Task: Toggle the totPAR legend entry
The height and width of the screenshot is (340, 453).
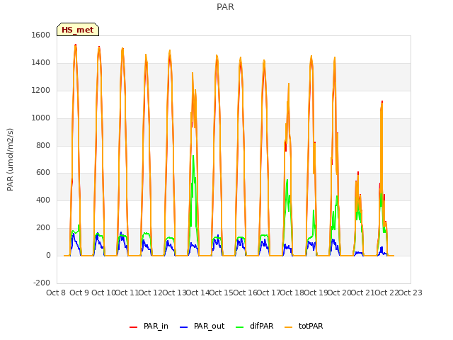Action: tap(304, 326)
